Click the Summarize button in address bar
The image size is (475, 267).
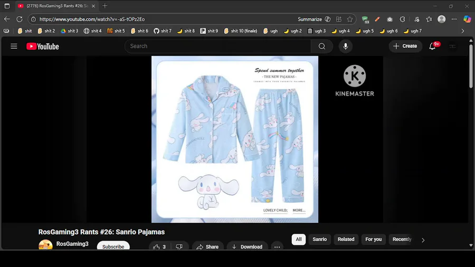pyautogui.click(x=314, y=19)
